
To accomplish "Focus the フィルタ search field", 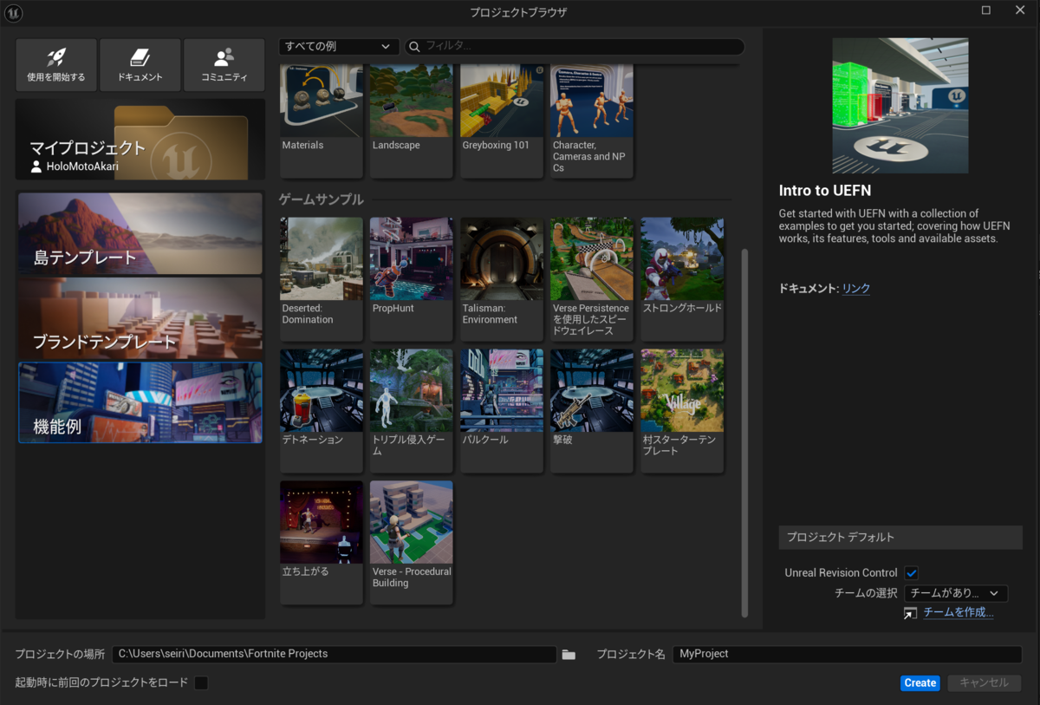I will click(x=575, y=47).
